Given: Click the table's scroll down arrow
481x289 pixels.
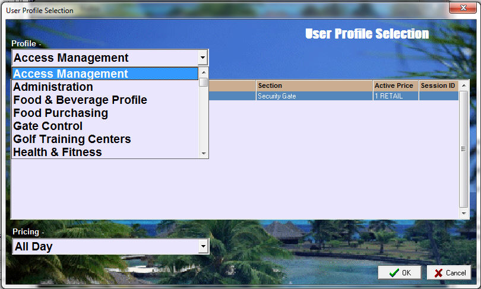Looking at the screenshot, I should tap(464, 214).
